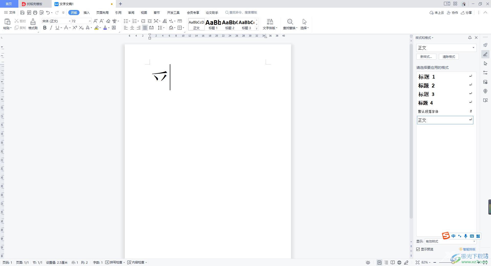Viewport: 491px width, 266px height.
Task: Click the Print icon in quick access bar
Action: point(35,13)
